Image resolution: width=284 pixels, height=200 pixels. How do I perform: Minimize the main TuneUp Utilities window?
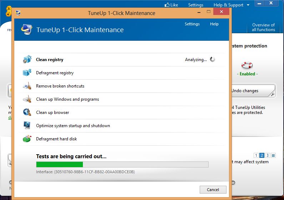(259, 3)
